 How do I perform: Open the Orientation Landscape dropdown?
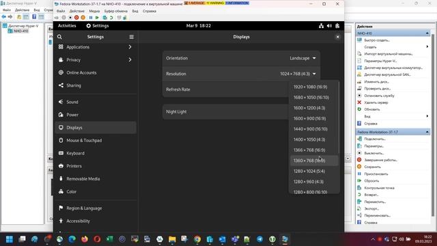coord(302,58)
